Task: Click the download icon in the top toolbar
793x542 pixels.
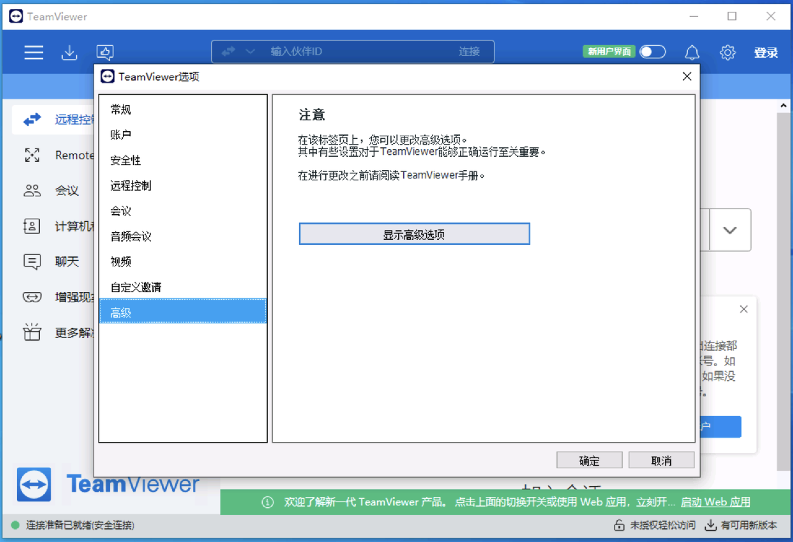Action: point(69,52)
